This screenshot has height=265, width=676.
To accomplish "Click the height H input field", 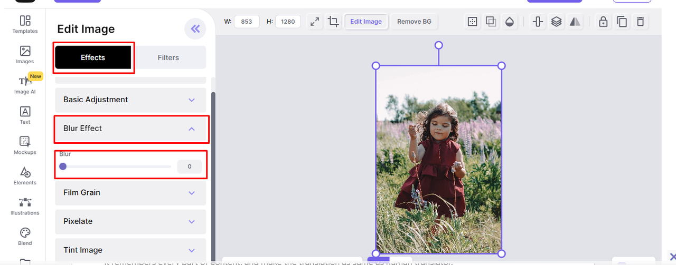I will 288,22.
